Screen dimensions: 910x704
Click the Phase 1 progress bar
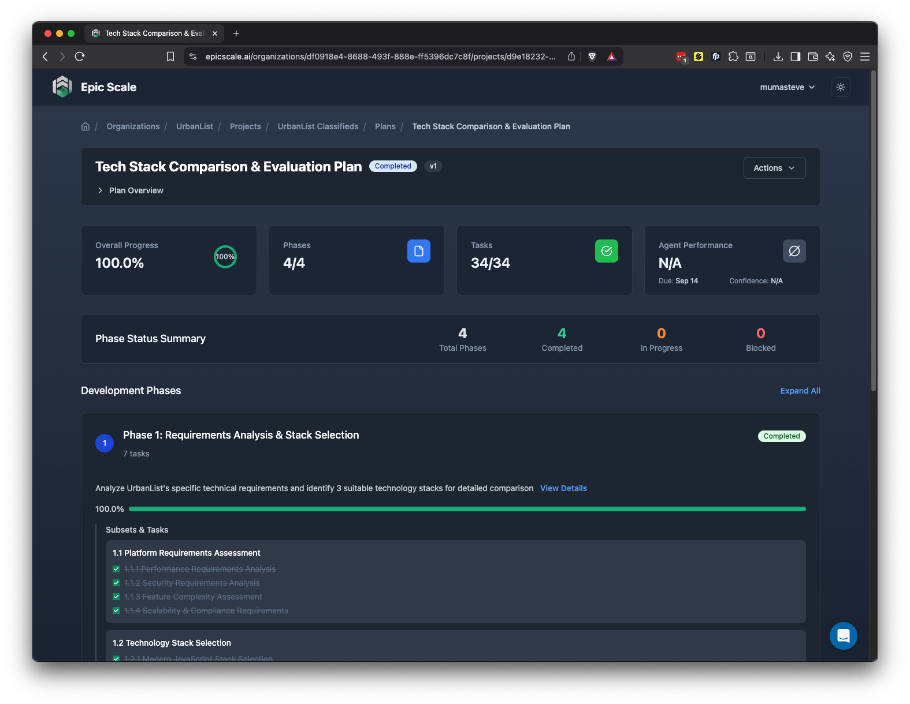[x=467, y=509]
